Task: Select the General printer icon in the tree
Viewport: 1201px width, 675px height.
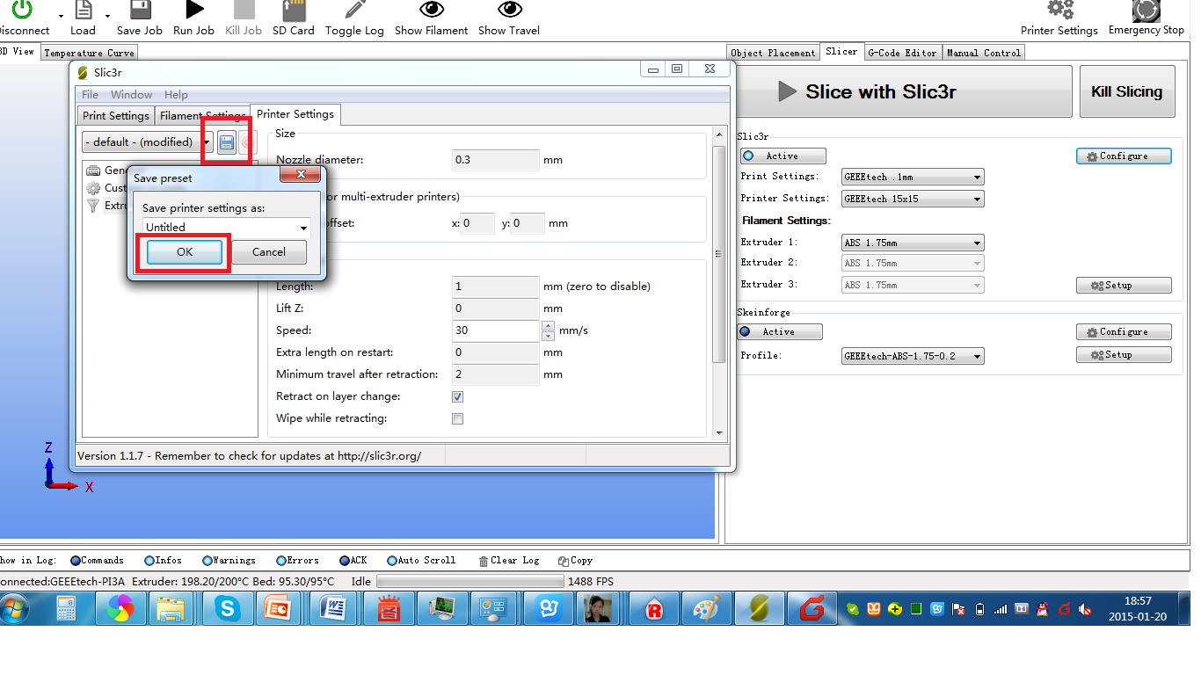Action: 93,171
